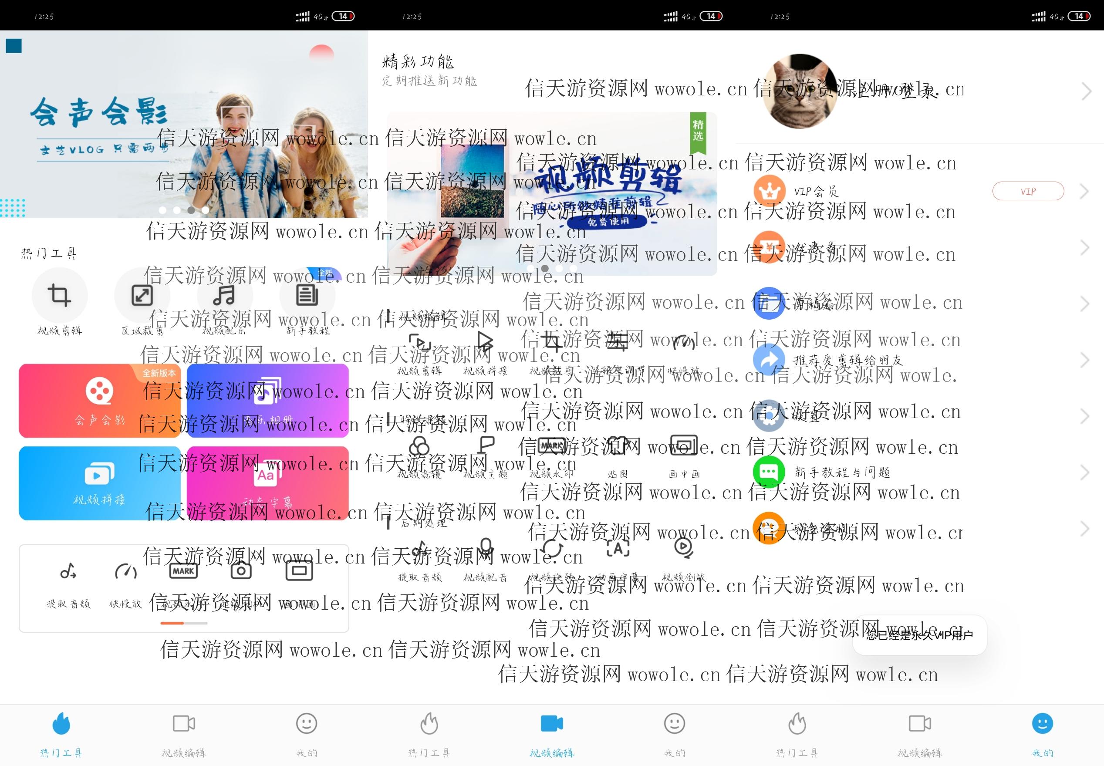The width and height of the screenshot is (1104, 766).
Task: Click the 推荐爱剪辑给朋友 label
Action: 848,360
